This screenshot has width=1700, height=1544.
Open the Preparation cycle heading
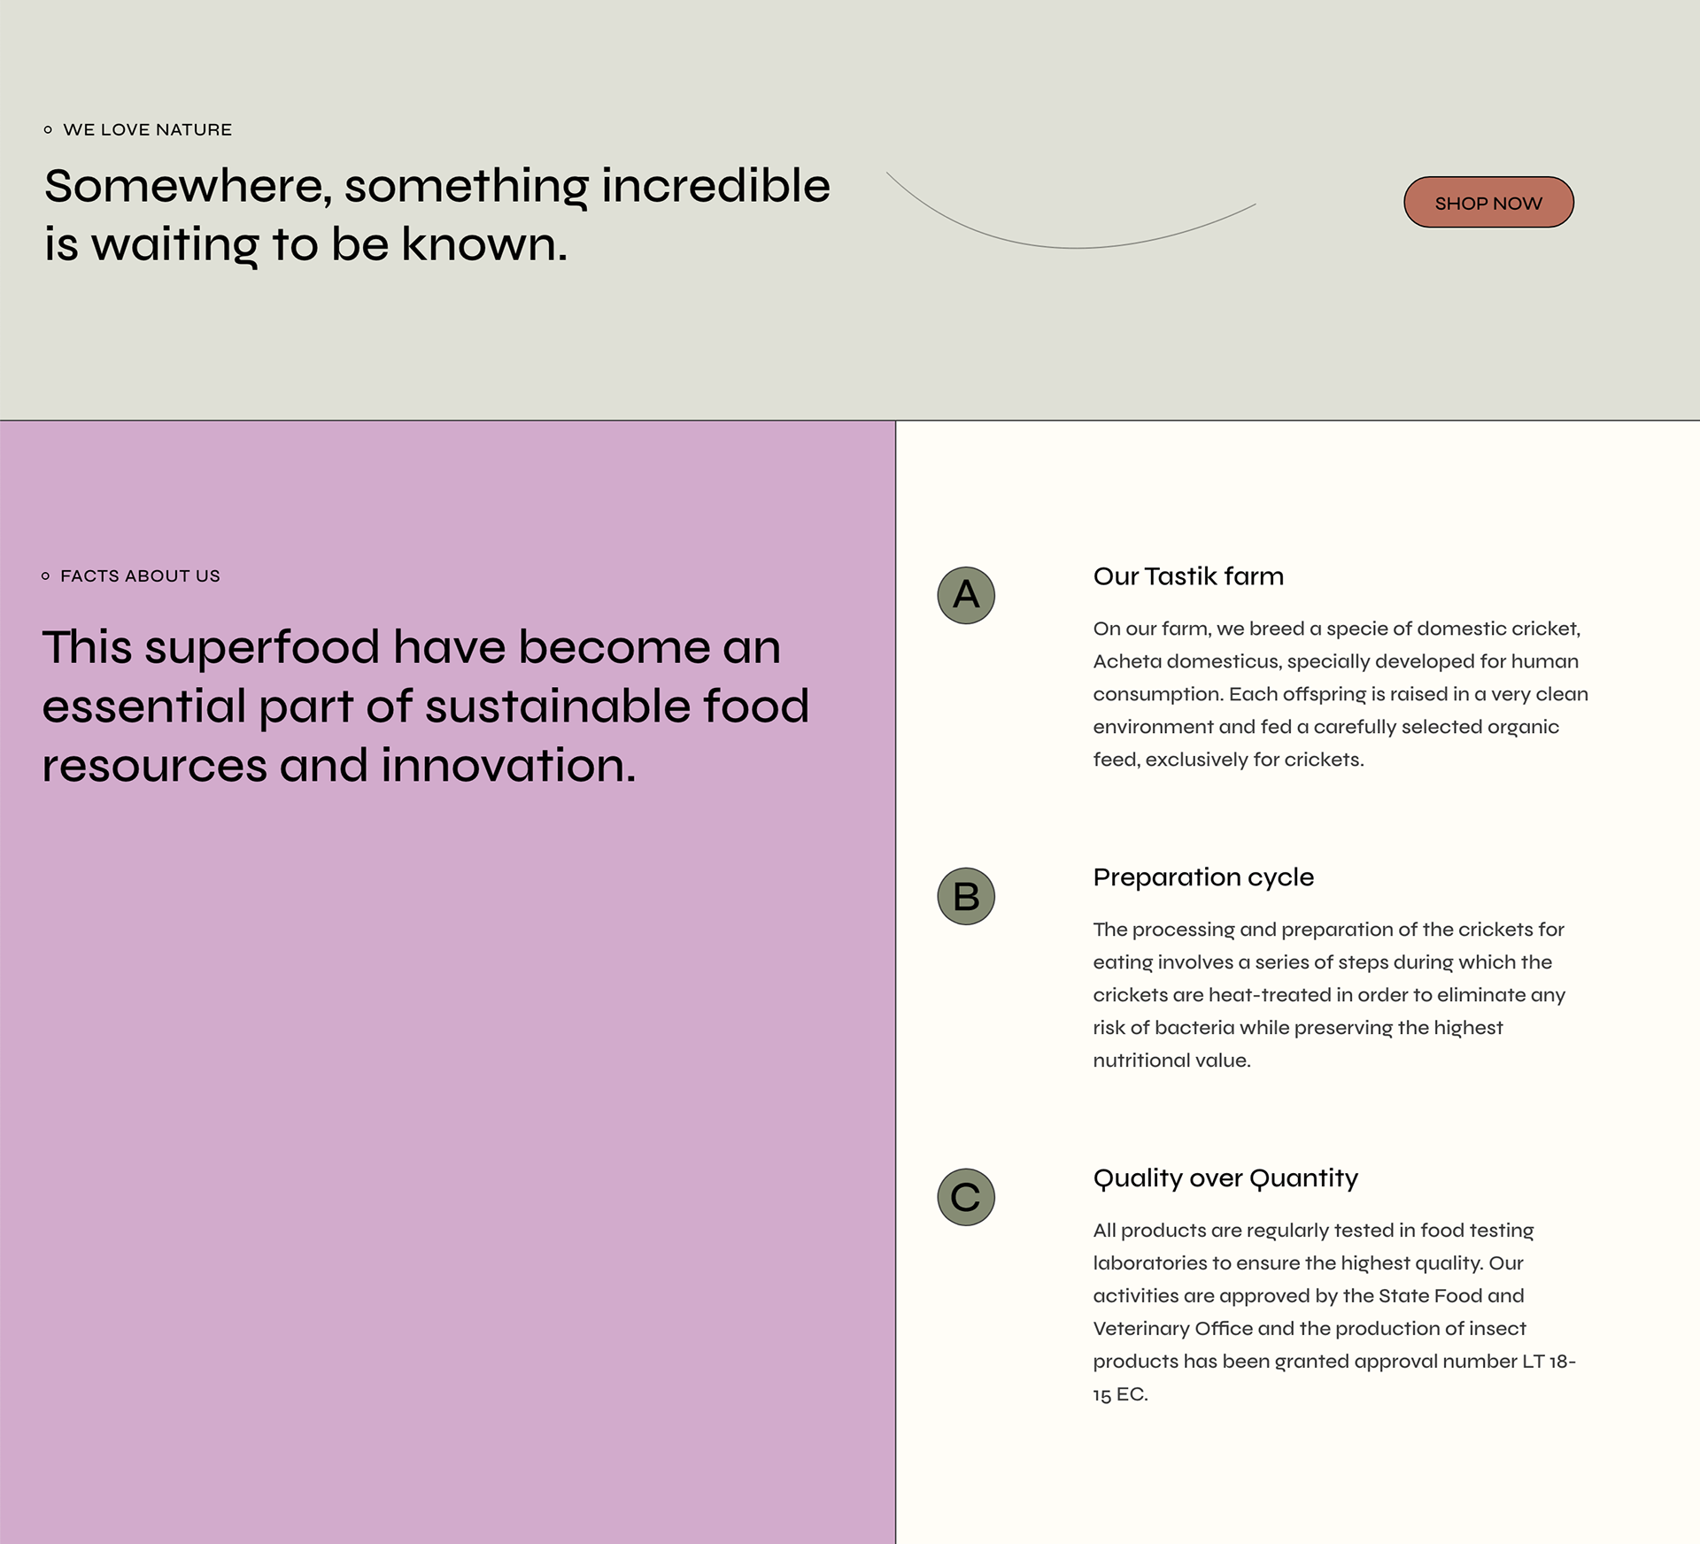click(x=1203, y=877)
